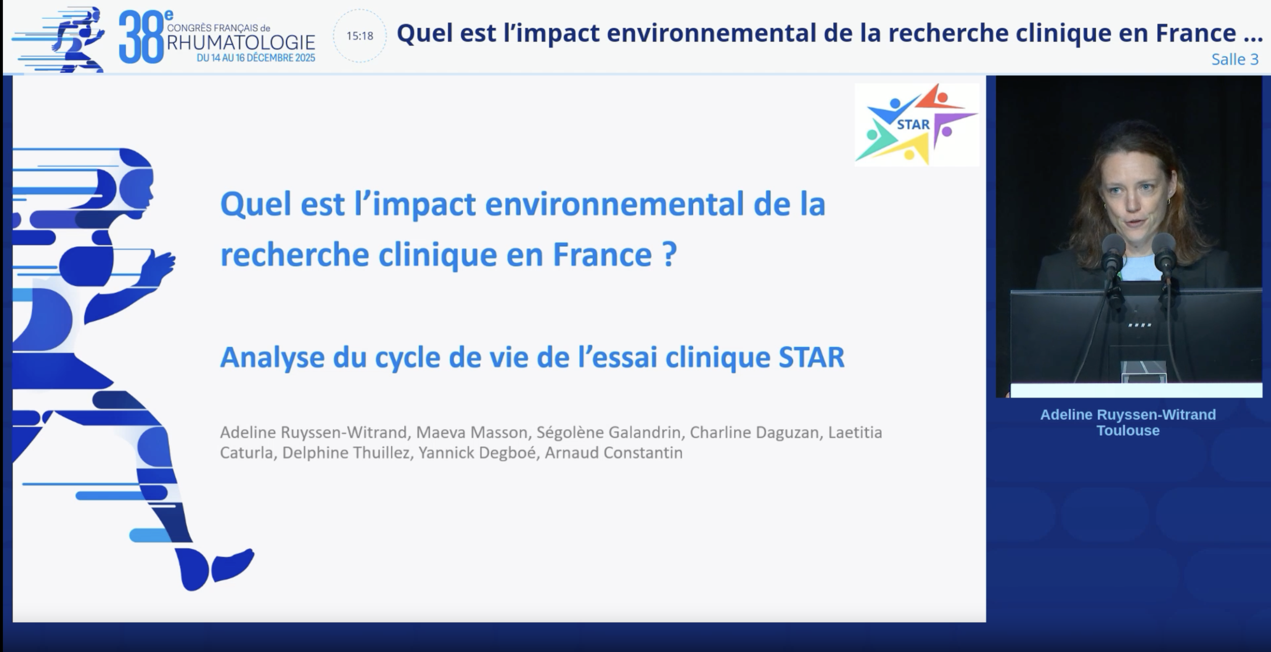Click the 15:18 time circle indicator

coord(360,36)
